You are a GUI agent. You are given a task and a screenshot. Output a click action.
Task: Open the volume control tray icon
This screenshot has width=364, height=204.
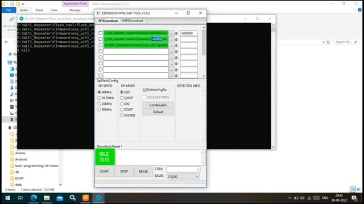(302, 198)
